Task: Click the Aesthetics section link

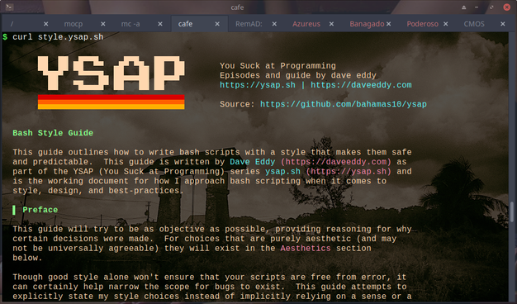Action: (x=306, y=249)
